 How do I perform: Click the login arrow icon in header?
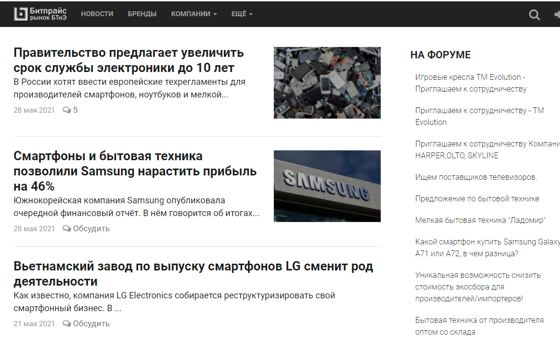[557, 15]
